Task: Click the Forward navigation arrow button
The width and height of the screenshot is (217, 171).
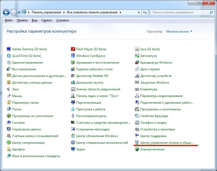Action: tap(14, 13)
